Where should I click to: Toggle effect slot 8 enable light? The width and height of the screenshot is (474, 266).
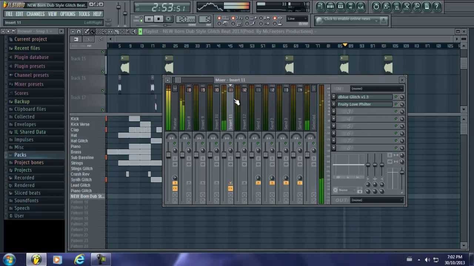pyautogui.click(x=396, y=148)
